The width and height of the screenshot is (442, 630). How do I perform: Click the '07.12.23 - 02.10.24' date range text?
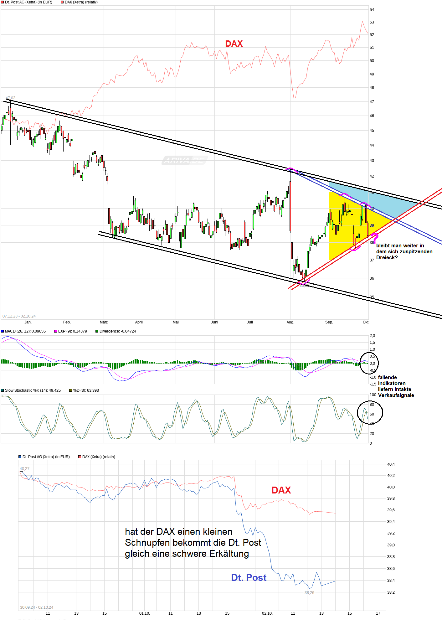[x=19, y=316]
